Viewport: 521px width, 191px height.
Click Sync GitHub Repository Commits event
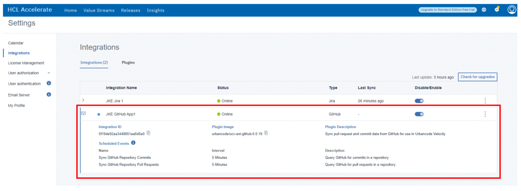click(125, 157)
